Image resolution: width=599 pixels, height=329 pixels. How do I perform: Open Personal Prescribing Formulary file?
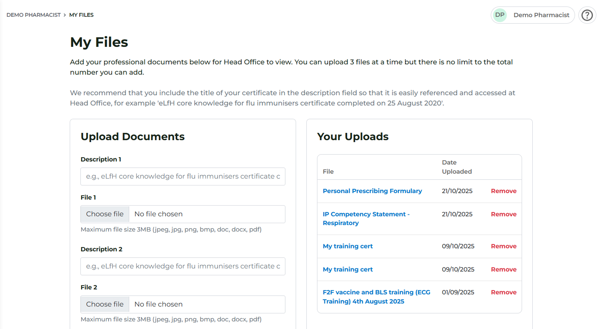click(372, 191)
